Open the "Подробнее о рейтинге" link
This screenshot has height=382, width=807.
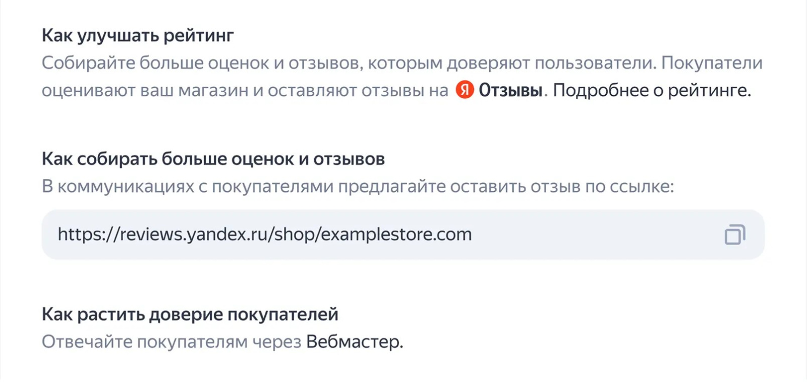[652, 91]
